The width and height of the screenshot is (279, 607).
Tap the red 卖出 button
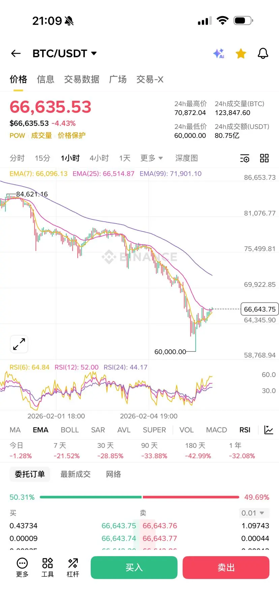pyautogui.click(x=226, y=568)
